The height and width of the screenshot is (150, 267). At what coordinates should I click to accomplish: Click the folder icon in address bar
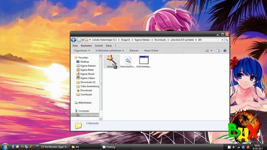pyautogui.click(x=86, y=40)
